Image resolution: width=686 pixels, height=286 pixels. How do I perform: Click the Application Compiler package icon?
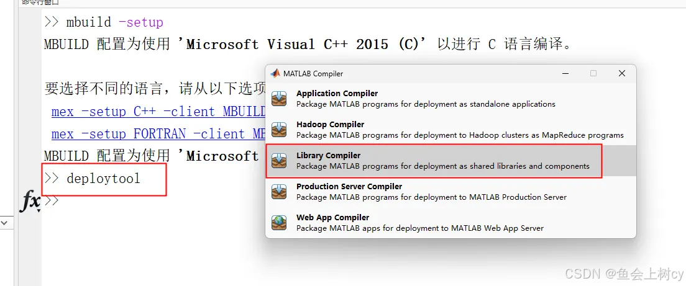click(279, 99)
